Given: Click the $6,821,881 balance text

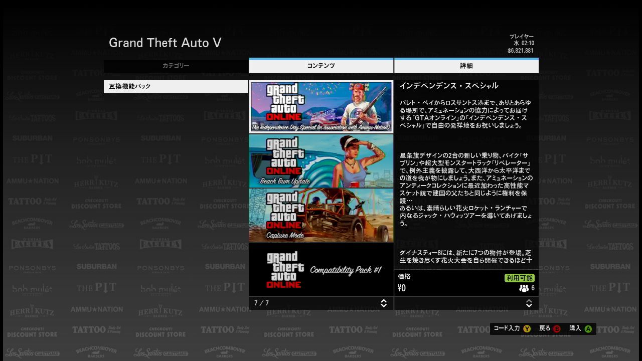Looking at the screenshot, I should 521,51.
